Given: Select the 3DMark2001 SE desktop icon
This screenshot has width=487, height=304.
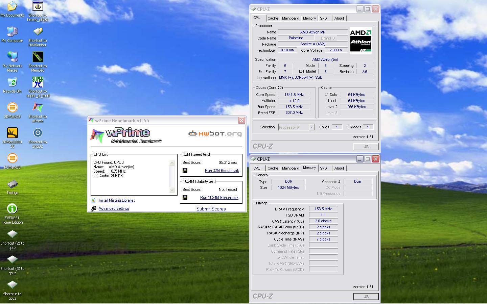Looking at the screenshot, I should (x=12, y=133).
